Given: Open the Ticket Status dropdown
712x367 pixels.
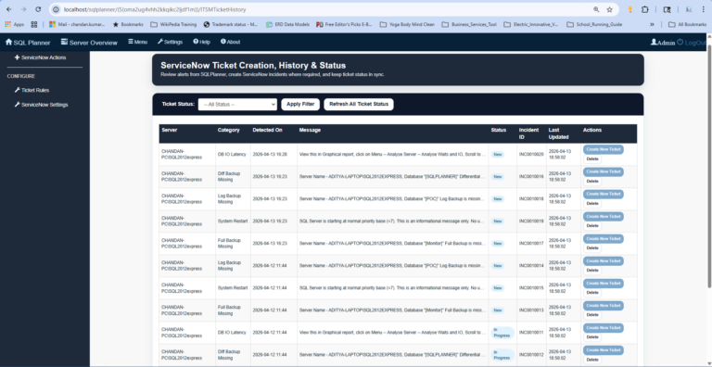Looking at the screenshot, I should [x=237, y=105].
